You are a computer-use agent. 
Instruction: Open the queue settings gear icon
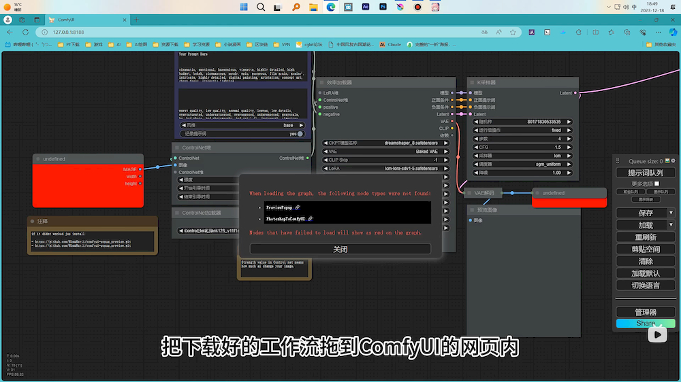pos(674,161)
